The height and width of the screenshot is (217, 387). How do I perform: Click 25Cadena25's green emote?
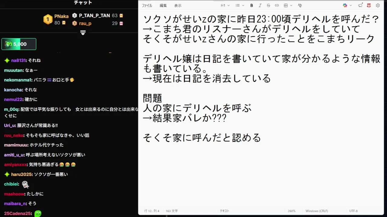pos(38,213)
